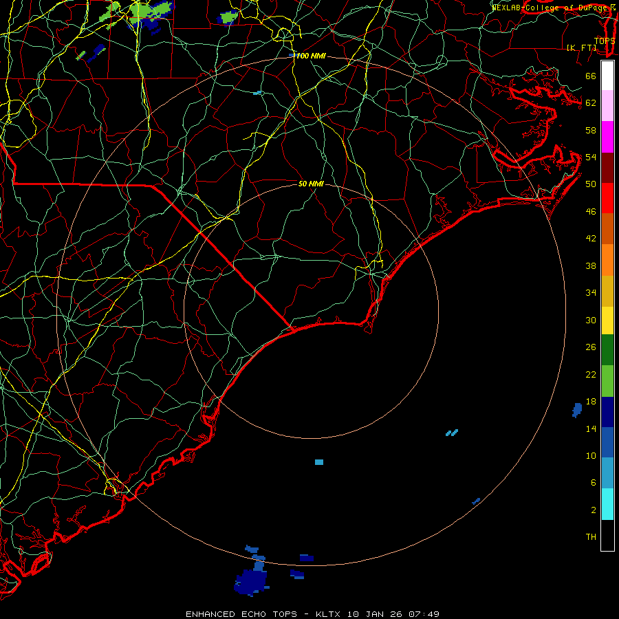Click the 50 NMI range ring label
This screenshot has height=619, width=619.
click(x=311, y=184)
